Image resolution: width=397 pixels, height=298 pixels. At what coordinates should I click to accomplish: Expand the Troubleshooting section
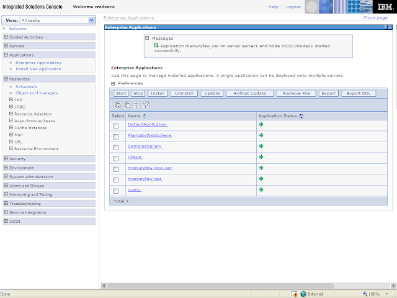tap(6, 204)
